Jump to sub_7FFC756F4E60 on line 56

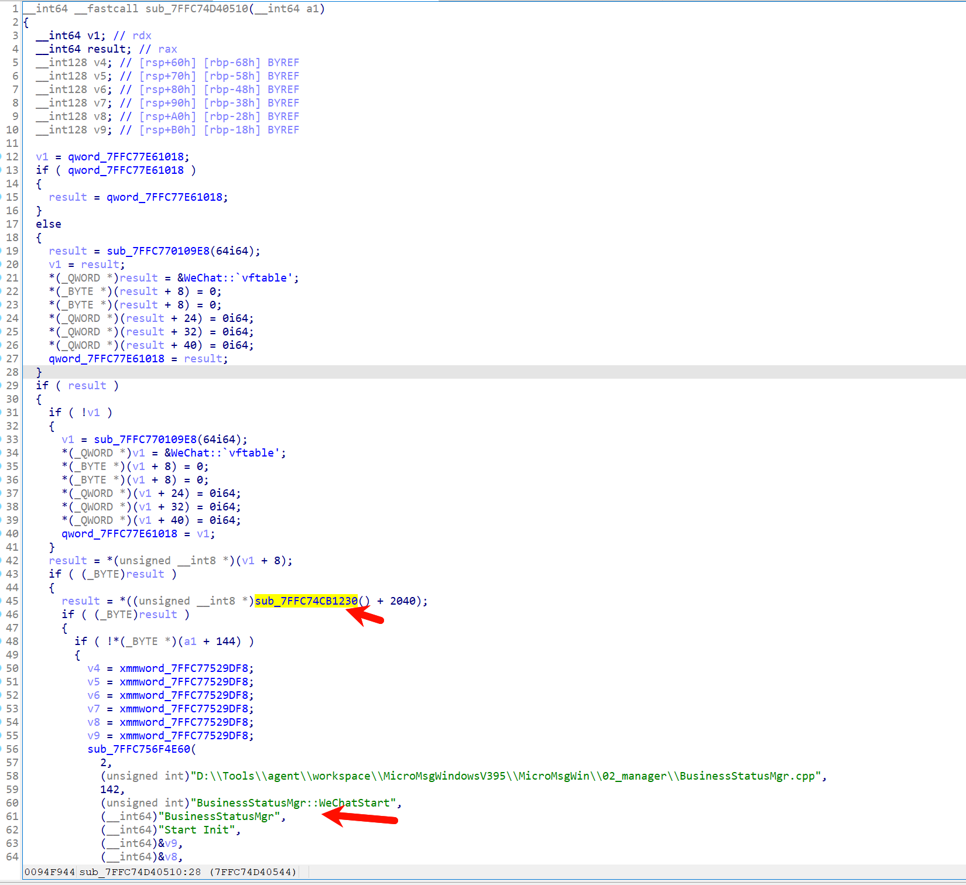click(139, 749)
